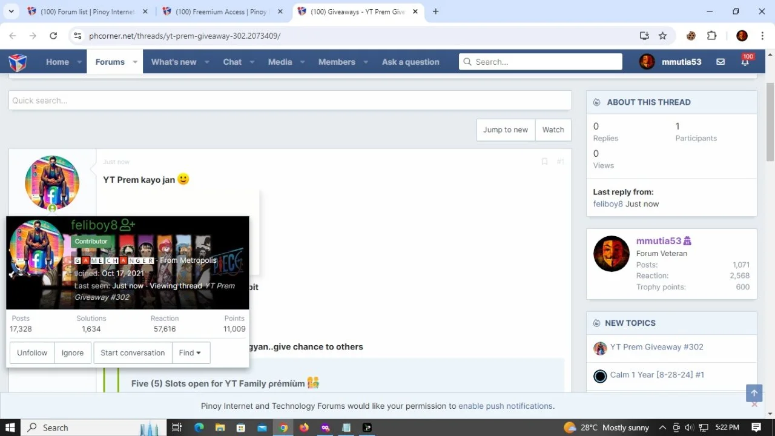Reload the page with browser refresh icon
Image resolution: width=775 pixels, height=436 pixels.
pyautogui.click(x=53, y=36)
